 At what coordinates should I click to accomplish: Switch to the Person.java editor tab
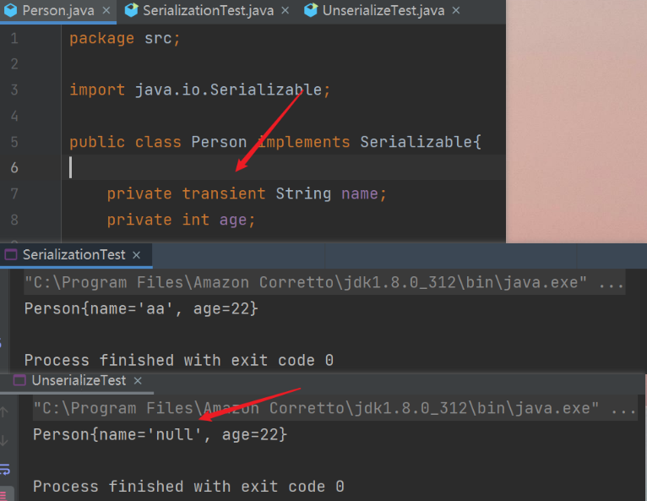[x=58, y=11]
